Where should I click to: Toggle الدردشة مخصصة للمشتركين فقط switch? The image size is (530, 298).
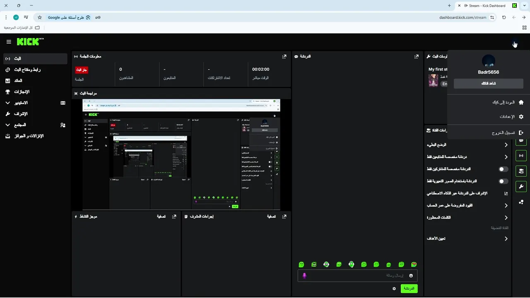tap(503, 169)
